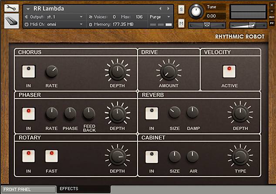Solo the instrument with S button
This screenshot has height=194, width=276.
pos(181,9)
